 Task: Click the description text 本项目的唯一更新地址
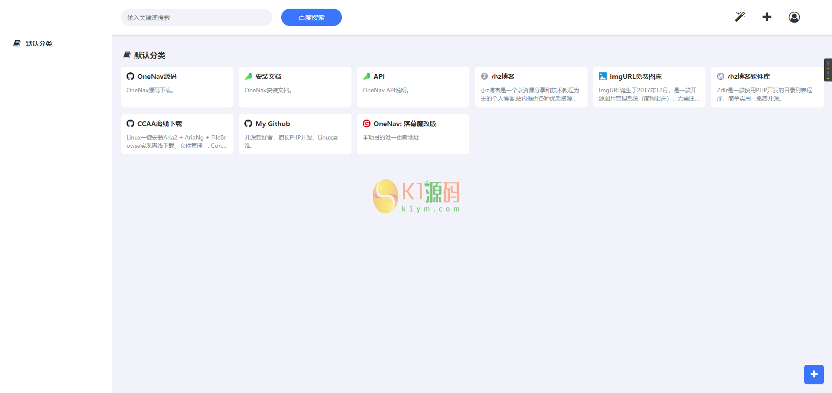pos(391,137)
